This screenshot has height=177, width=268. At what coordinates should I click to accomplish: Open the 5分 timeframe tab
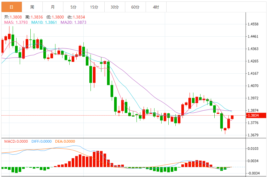73,7
